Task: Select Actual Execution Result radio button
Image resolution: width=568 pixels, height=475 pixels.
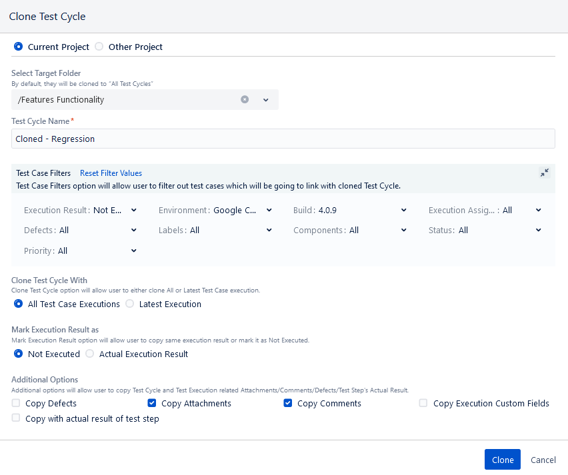Action: pyautogui.click(x=89, y=354)
